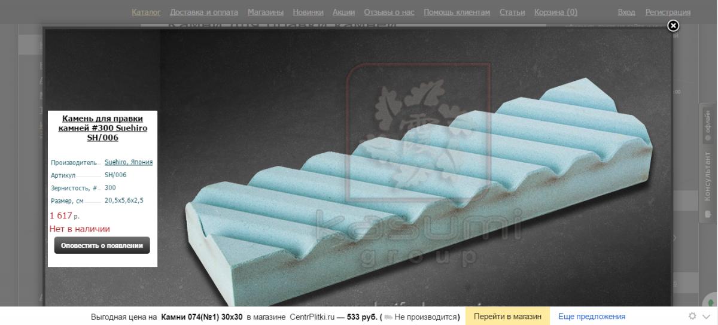Click the Еще предложения link
718x325 pixels.
click(x=592, y=317)
